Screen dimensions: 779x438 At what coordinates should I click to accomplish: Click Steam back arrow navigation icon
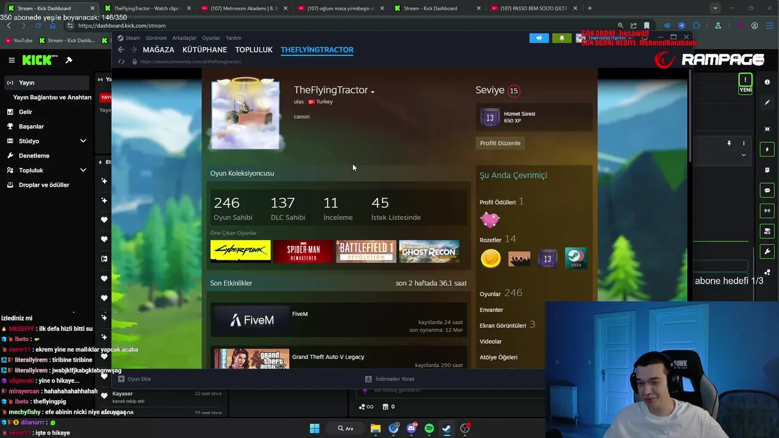121,50
